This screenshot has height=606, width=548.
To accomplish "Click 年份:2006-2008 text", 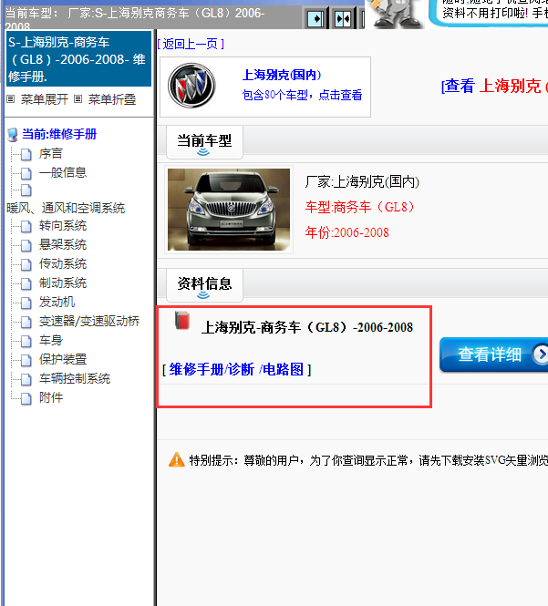I will (346, 232).
